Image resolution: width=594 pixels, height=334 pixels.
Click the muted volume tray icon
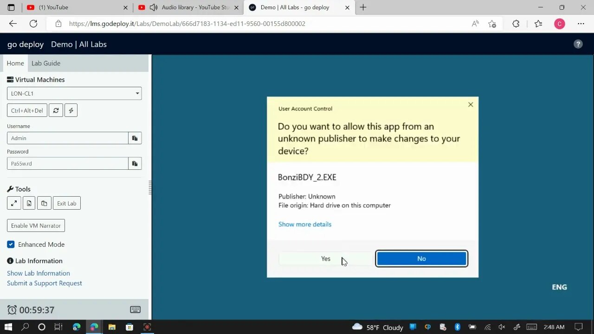coord(502,327)
